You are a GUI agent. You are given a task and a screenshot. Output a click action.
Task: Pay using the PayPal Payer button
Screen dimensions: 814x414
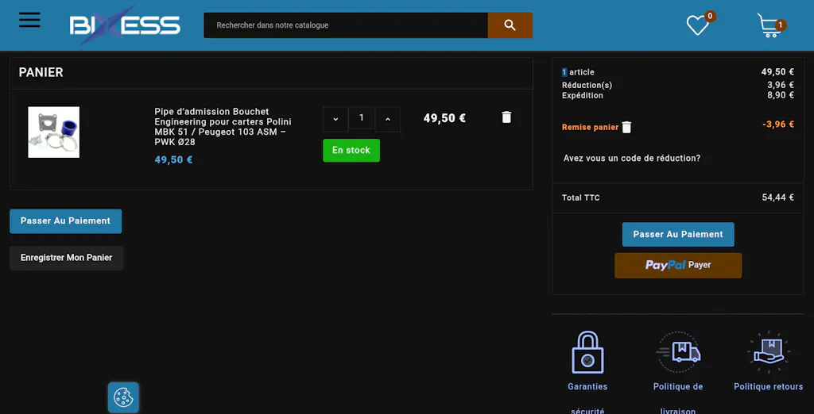(677, 266)
